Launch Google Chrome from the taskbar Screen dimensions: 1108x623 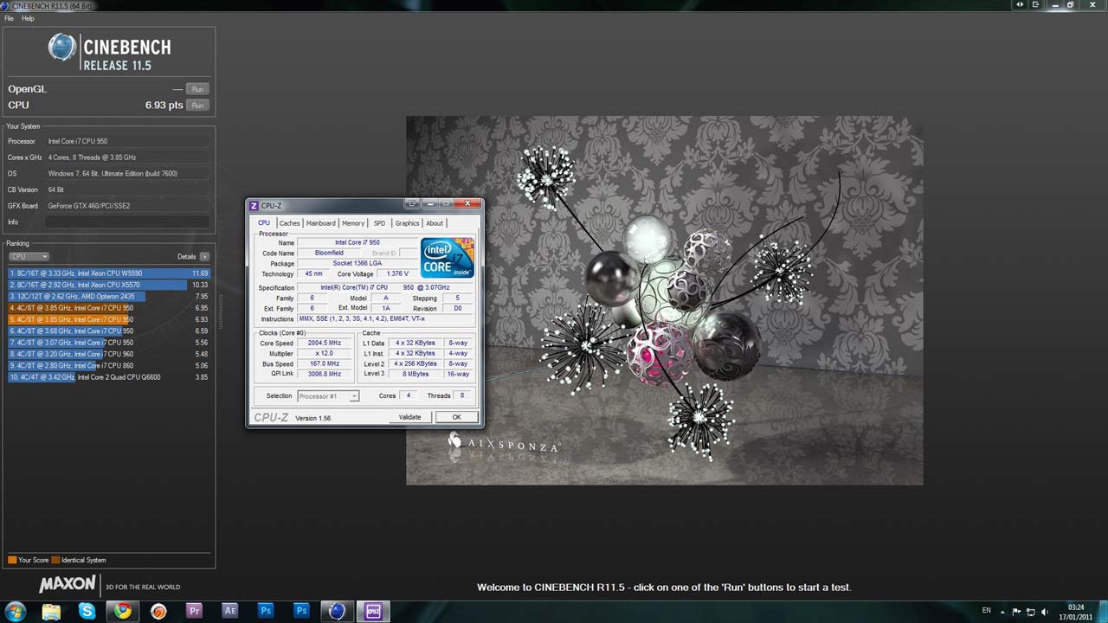point(123,611)
